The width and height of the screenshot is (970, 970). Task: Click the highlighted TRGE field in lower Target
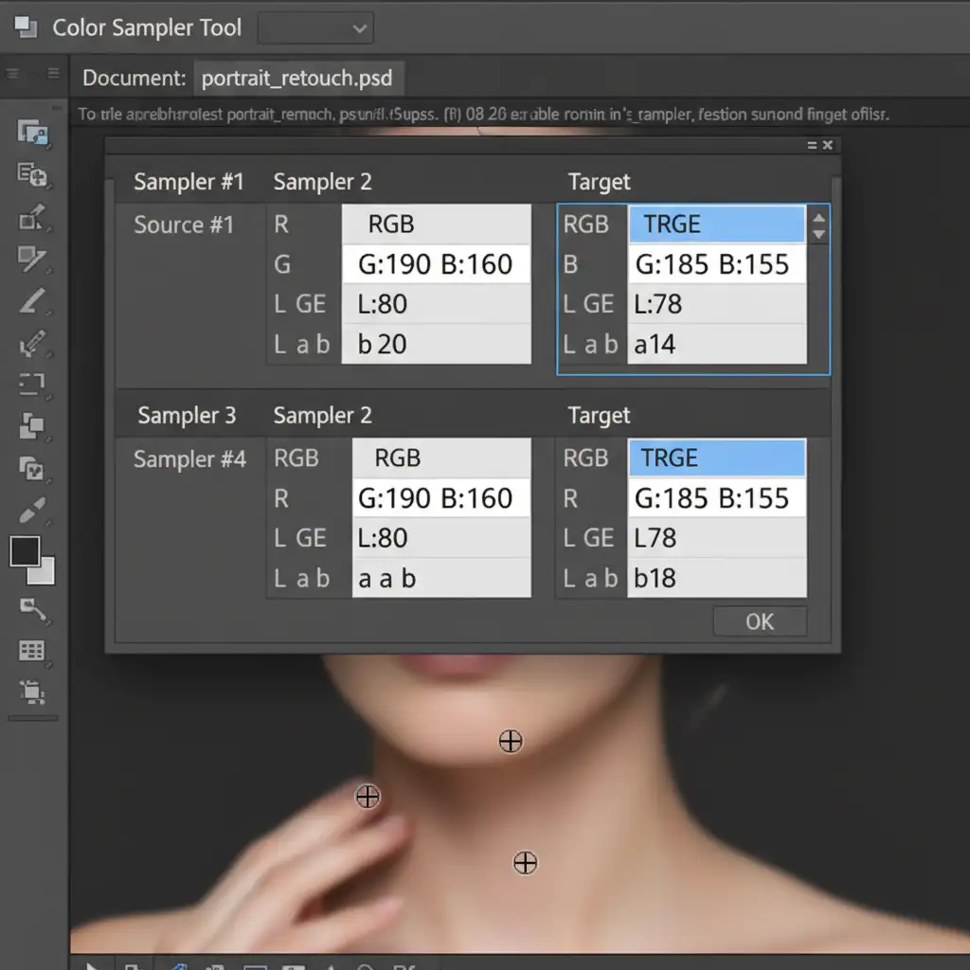click(x=716, y=458)
